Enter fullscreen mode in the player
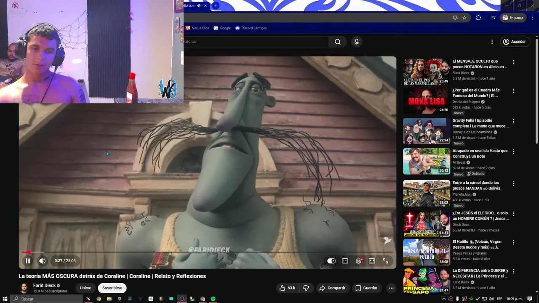 (385, 261)
